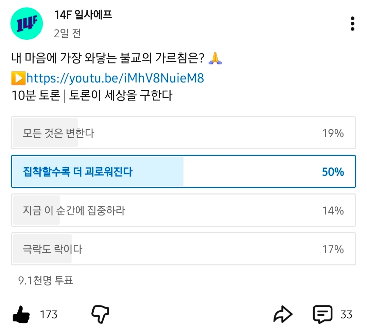Viewport: 367px width, 336px height.
Task: Select '집착할수록 더 괴로워진다' poll option
Action: [183, 172]
